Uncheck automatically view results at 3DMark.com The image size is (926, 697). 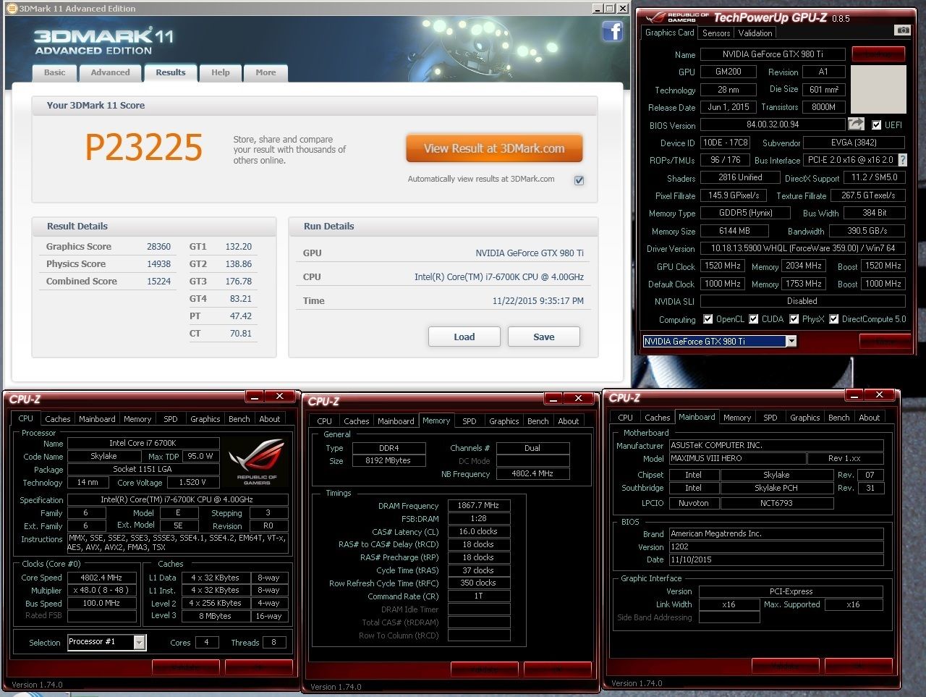coord(579,180)
